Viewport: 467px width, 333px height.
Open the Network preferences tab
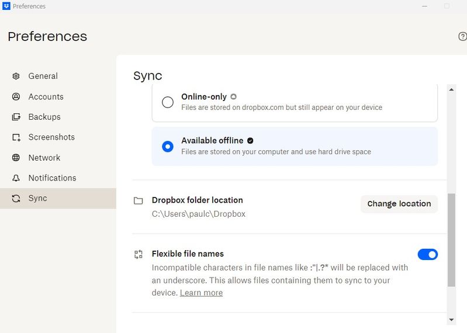[44, 158]
